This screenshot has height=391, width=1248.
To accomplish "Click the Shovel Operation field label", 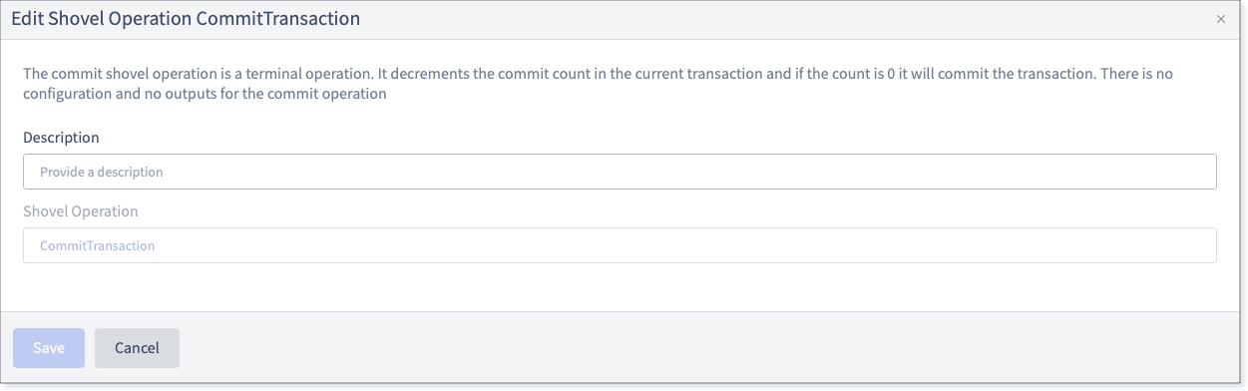I will click(x=81, y=211).
